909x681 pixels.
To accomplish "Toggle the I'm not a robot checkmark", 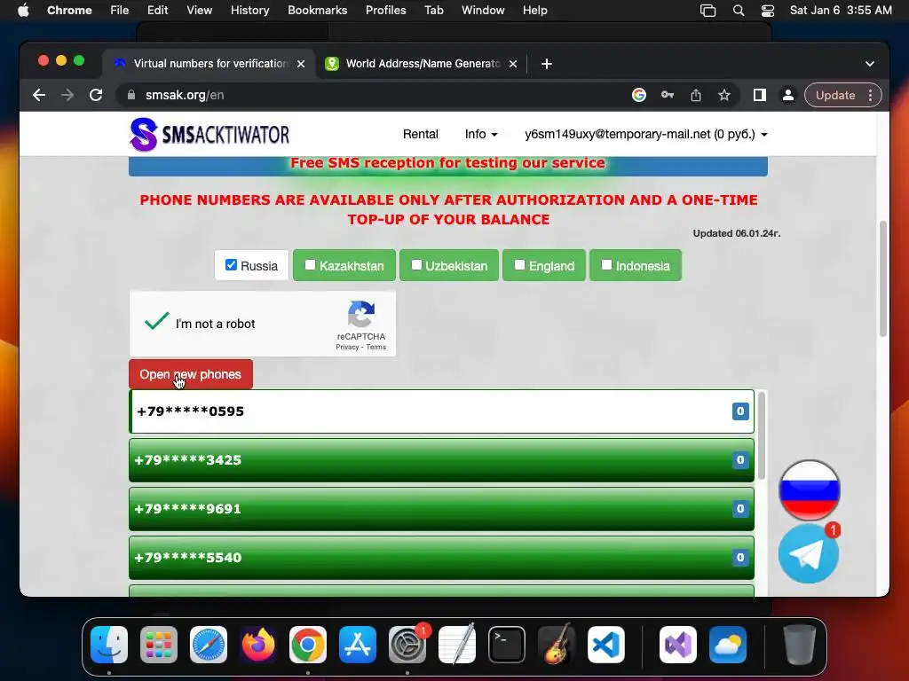I will [156, 321].
